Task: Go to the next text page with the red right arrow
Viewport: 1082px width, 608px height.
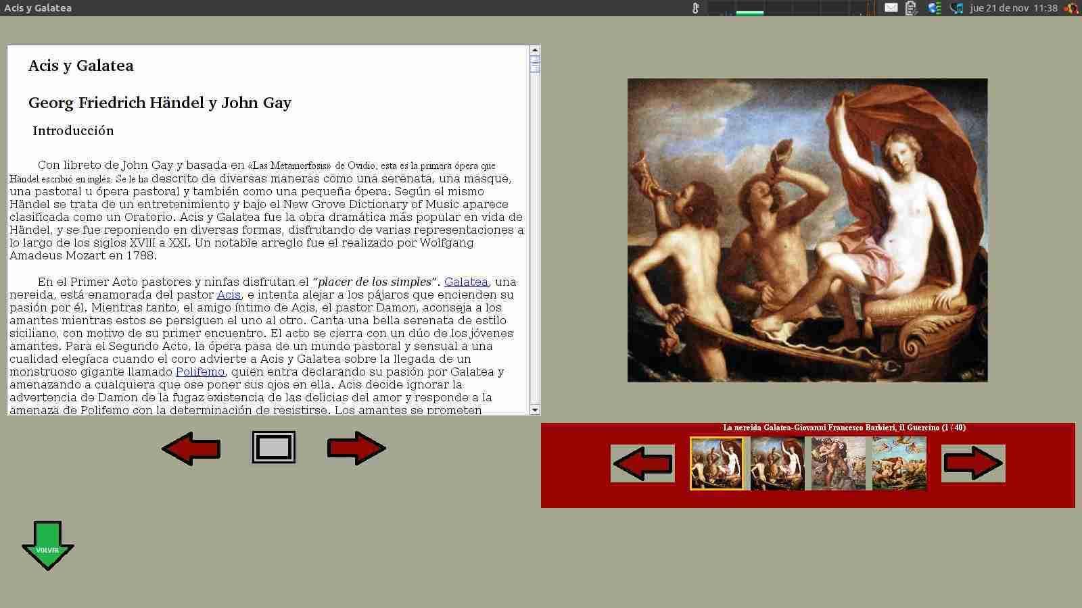Action: click(x=356, y=448)
